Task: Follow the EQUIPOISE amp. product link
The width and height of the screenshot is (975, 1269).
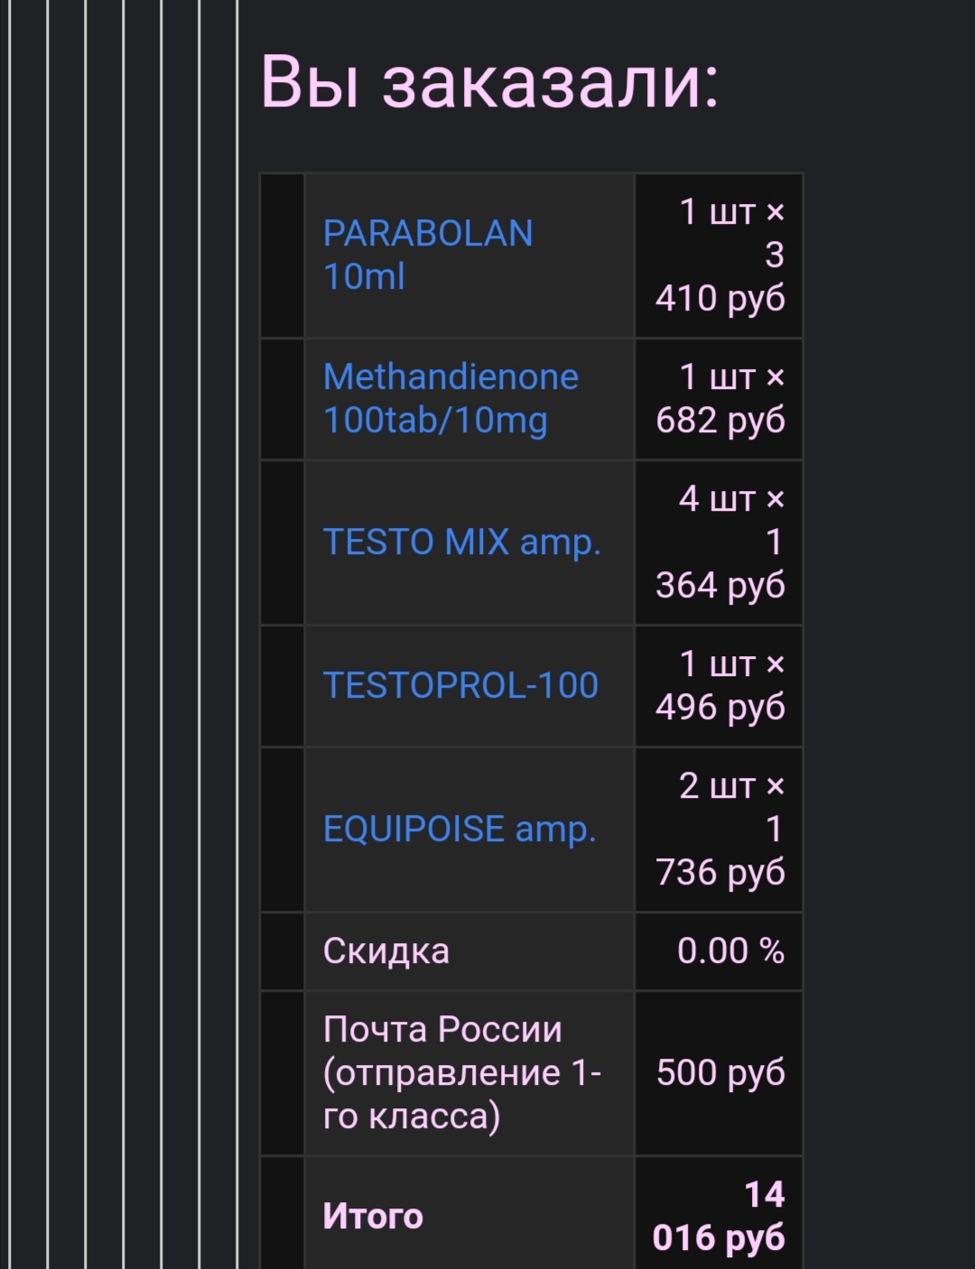Action: (x=460, y=829)
